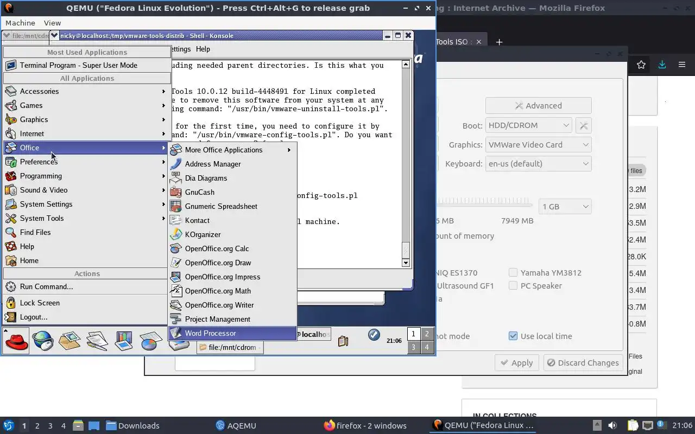Open the email envelope launcher in Fedora panel
Viewport: 695px width, 434px height.
(69, 341)
